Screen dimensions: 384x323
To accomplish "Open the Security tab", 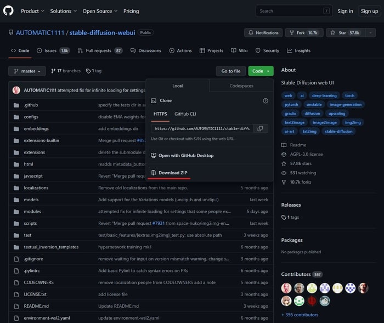I will tap(267, 50).
